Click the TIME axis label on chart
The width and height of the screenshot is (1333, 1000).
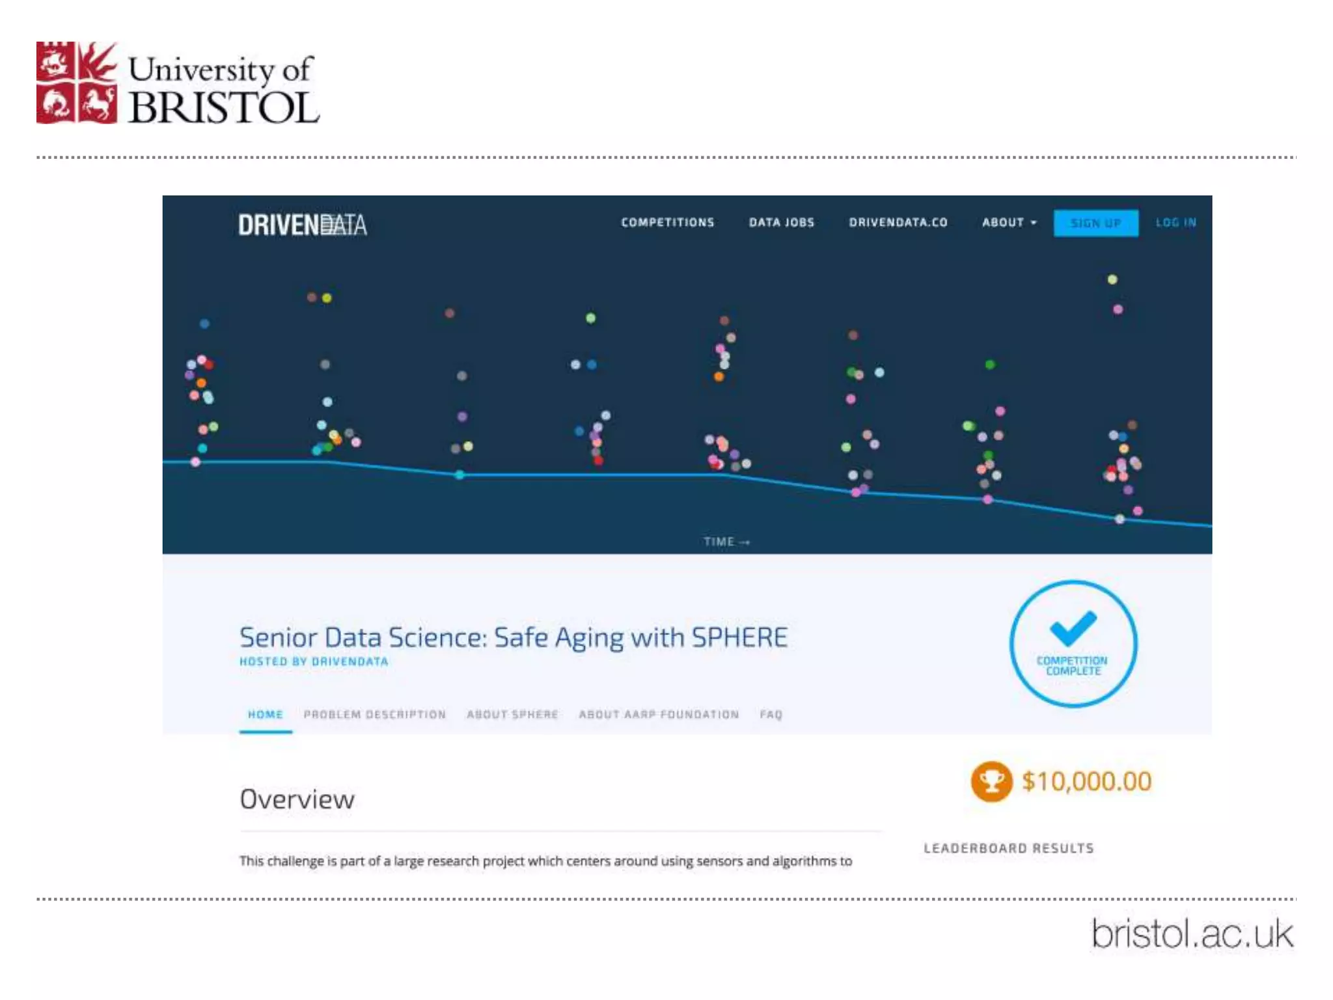tap(727, 542)
